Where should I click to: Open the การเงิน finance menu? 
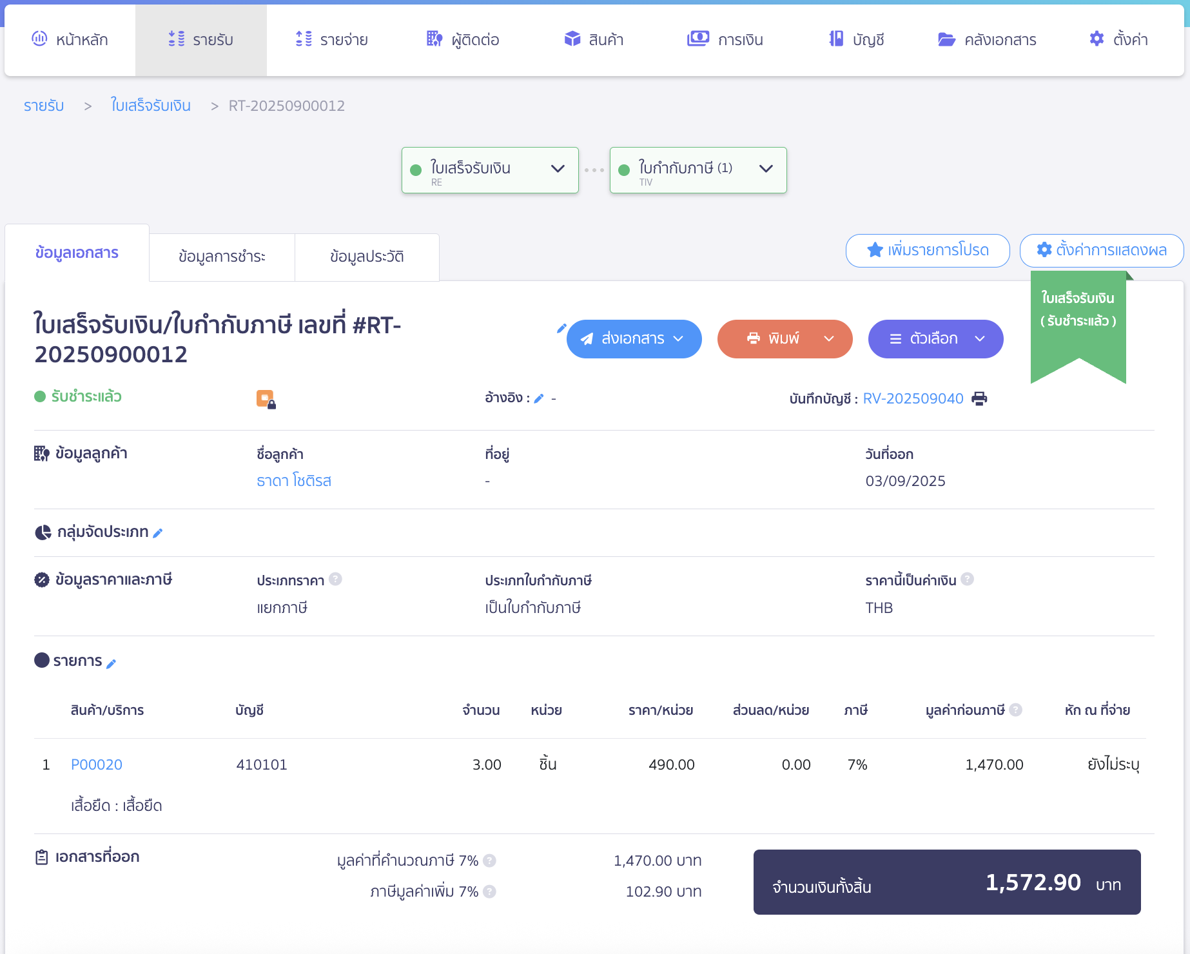pyautogui.click(x=725, y=40)
